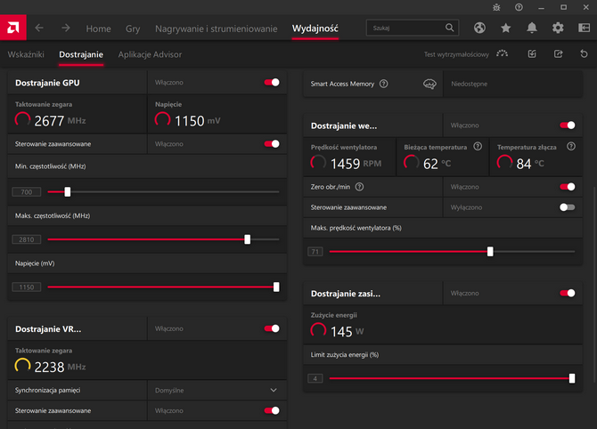597x429 pixels.
Task: Click the Min. częstotliwość slider handle
Action: (68, 192)
